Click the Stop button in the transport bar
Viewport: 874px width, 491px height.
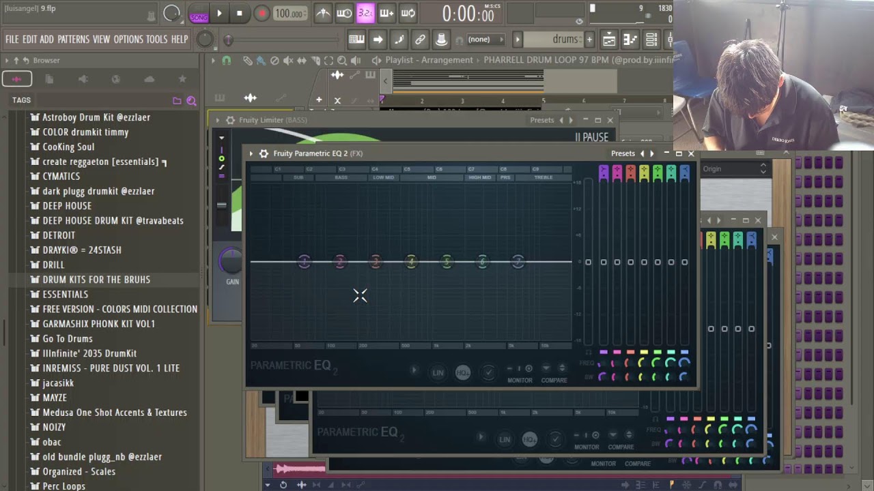click(x=239, y=13)
